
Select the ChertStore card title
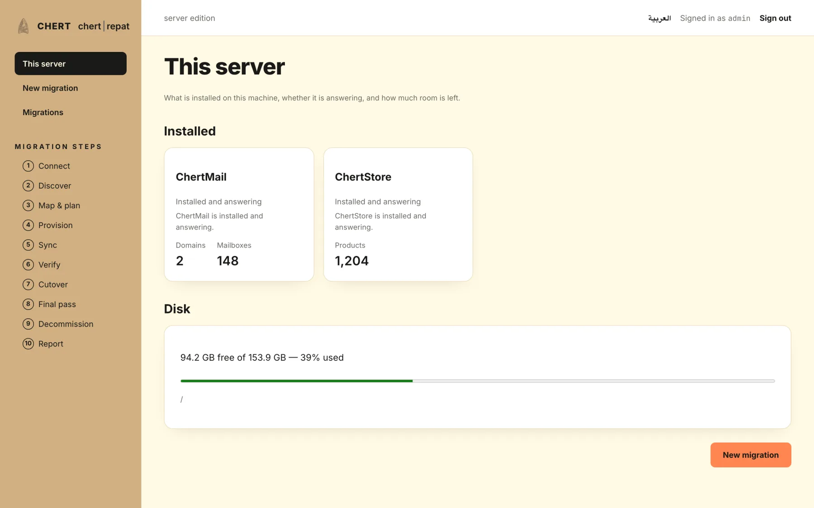(363, 177)
